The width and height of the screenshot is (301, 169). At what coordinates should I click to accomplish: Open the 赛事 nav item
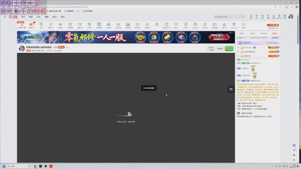pyautogui.click(x=47, y=17)
